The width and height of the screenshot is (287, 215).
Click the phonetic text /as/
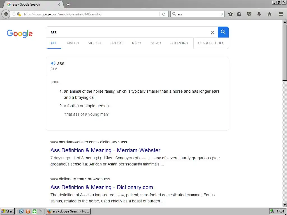(54, 69)
